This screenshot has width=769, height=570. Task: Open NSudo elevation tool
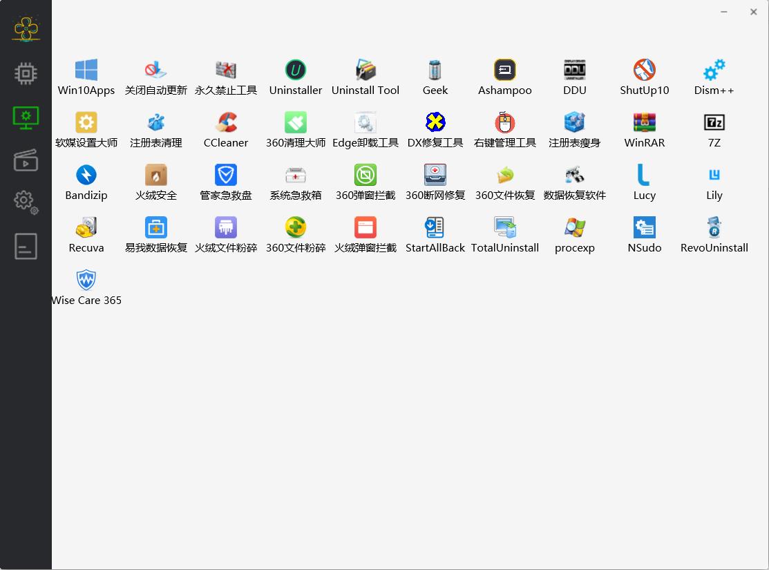click(644, 231)
